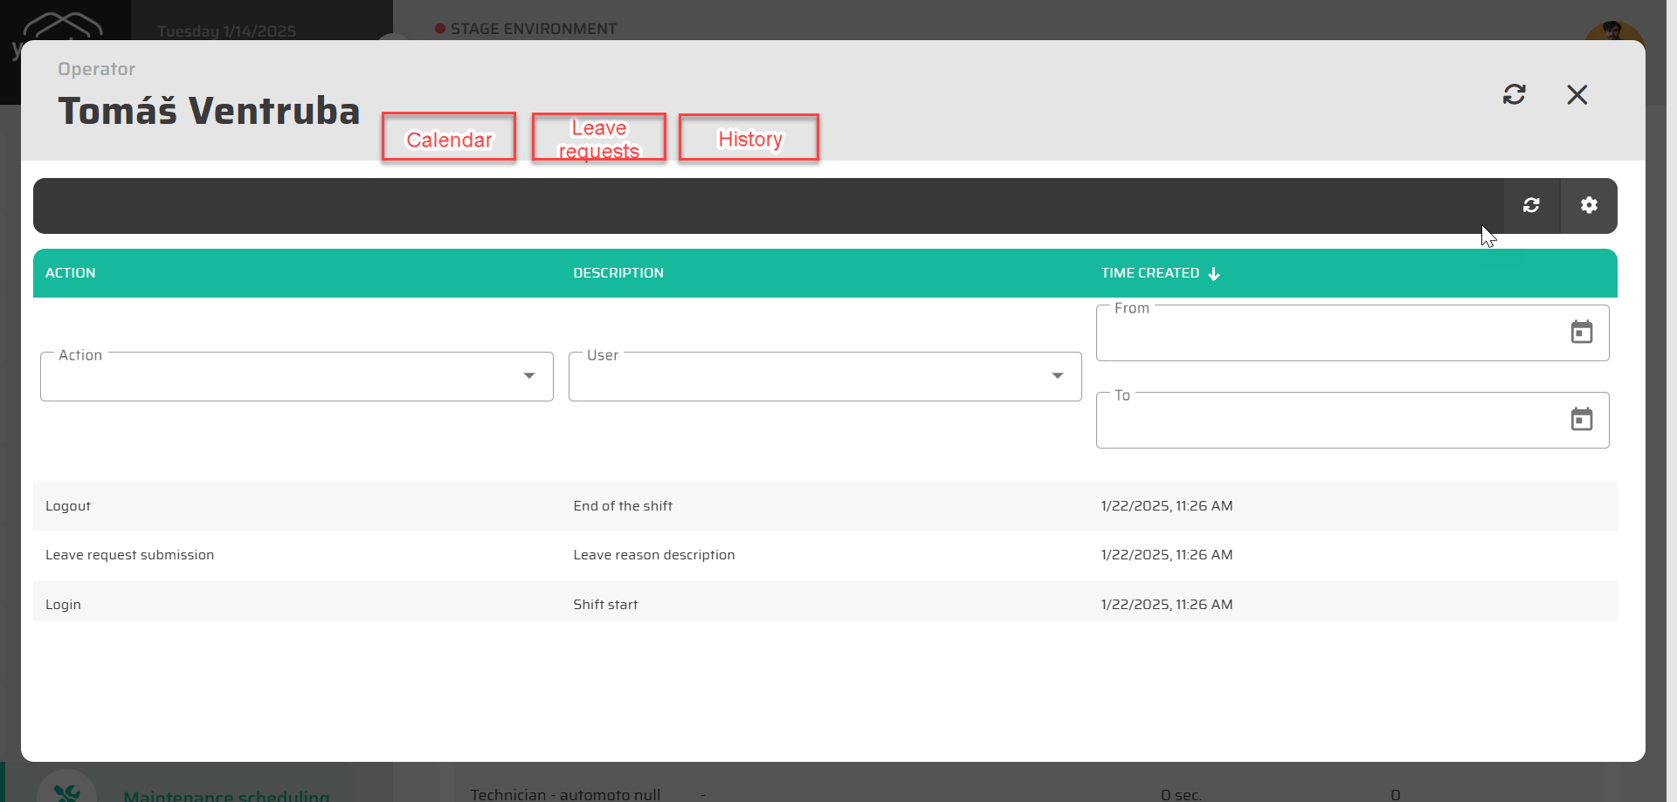Viewport: 1677px width, 802px height.
Task: Open table settings gear icon
Action: point(1589,205)
